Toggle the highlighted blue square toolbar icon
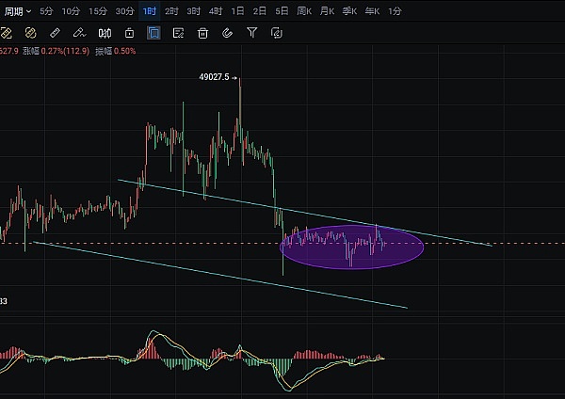 (x=153, y=33)
